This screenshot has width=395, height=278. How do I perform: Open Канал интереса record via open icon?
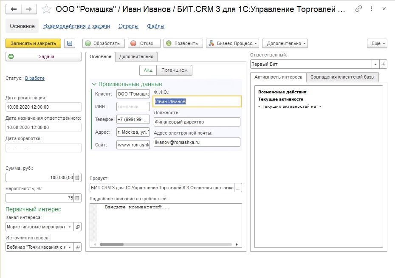pyautogui.click(x=77, y=227)
